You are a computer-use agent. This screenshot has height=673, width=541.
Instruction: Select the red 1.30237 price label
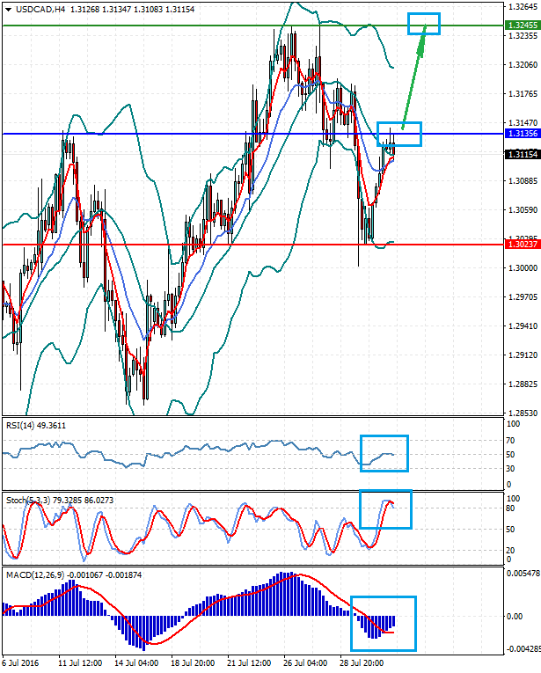click(x=523, y=245)
